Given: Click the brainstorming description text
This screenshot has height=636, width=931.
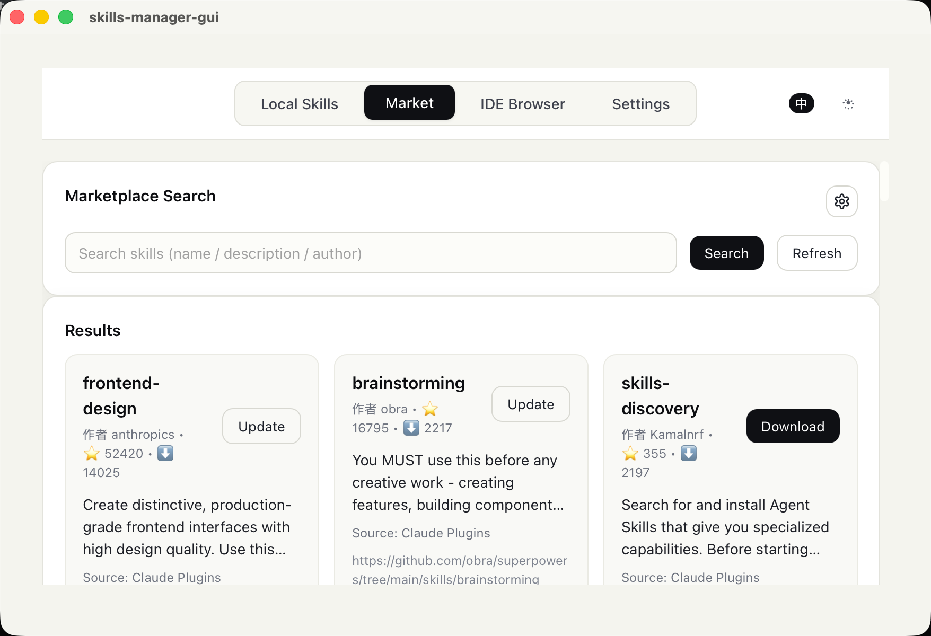Looking at the screenshot, I should tap(458, 482).
